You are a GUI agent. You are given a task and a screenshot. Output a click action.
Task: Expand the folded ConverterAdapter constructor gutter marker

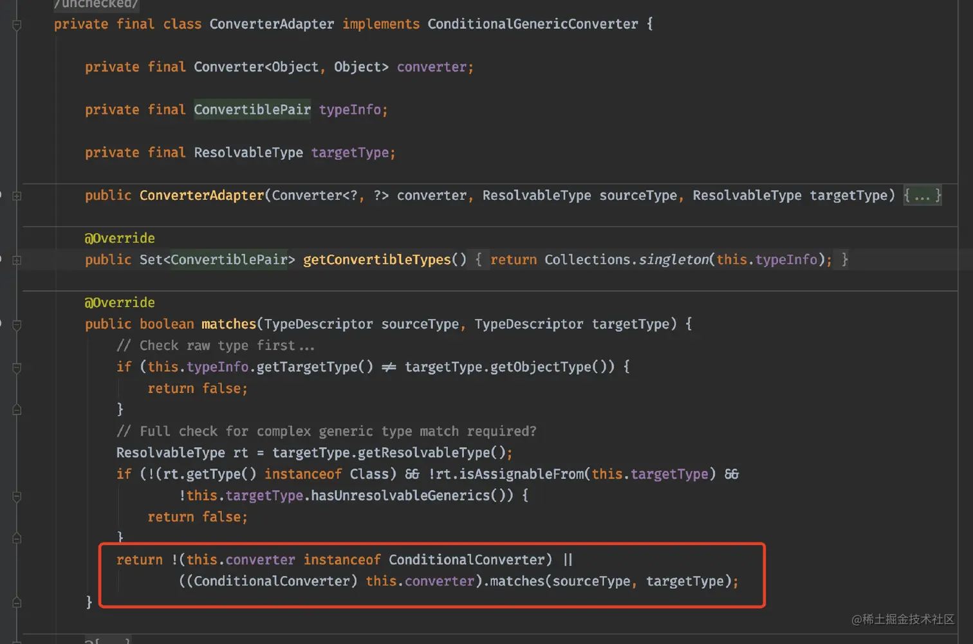pos(17,196)
